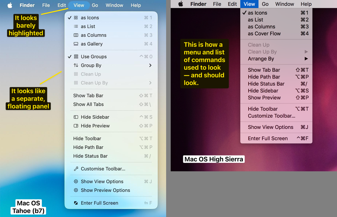The height and width of the screenshot is (217, 337).
Task: Toggle Use Groups checkmark in Tahoe menu
Action: pyautogui.click(x=69, y=57)
